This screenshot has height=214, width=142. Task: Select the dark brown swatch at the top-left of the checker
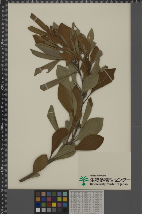point(38,194)
